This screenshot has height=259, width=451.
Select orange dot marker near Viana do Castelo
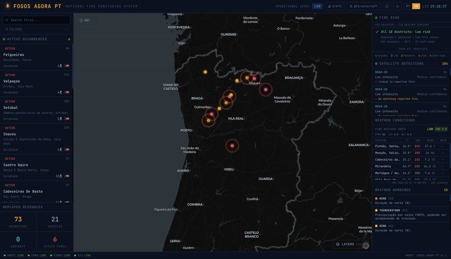pyautogui.click(x=205, y=72)
